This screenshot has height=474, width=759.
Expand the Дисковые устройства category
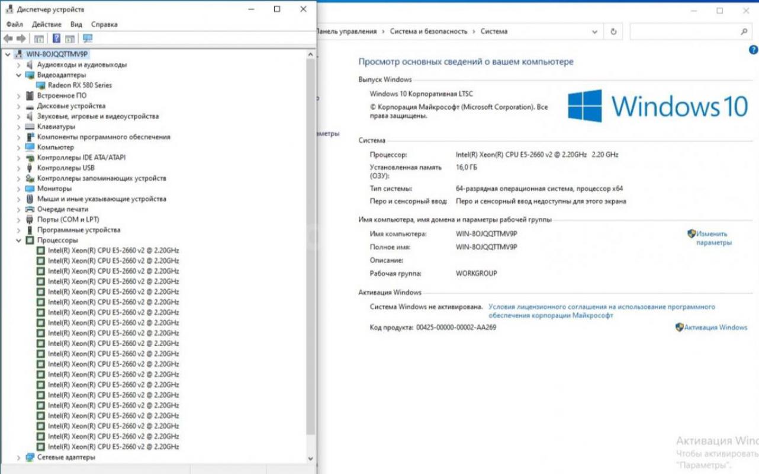point(18,106)
